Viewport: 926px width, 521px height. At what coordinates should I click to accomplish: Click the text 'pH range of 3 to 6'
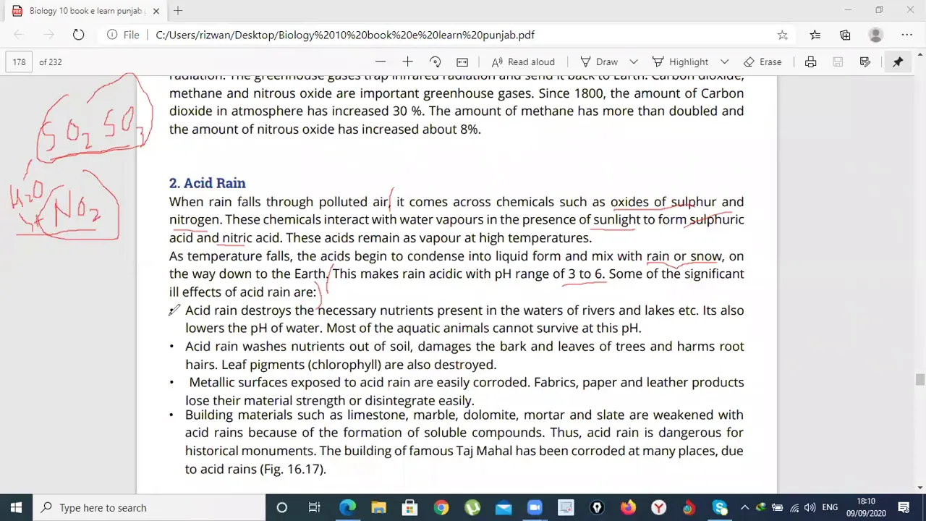click(x=548, y=274)
